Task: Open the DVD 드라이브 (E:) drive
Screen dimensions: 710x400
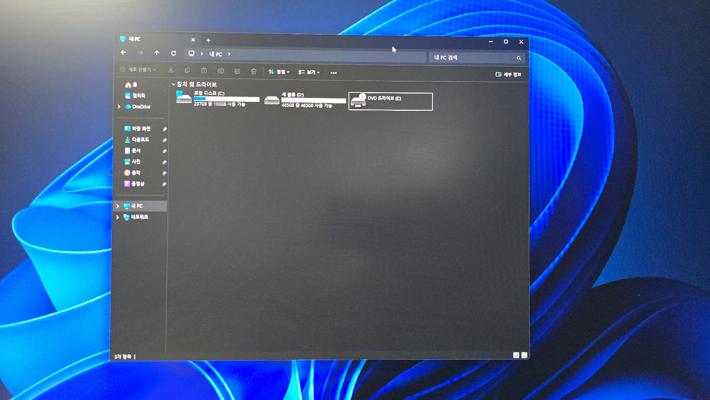Action: pos(390,101)
